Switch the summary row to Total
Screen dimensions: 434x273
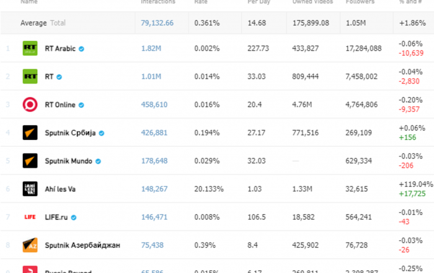58,23
